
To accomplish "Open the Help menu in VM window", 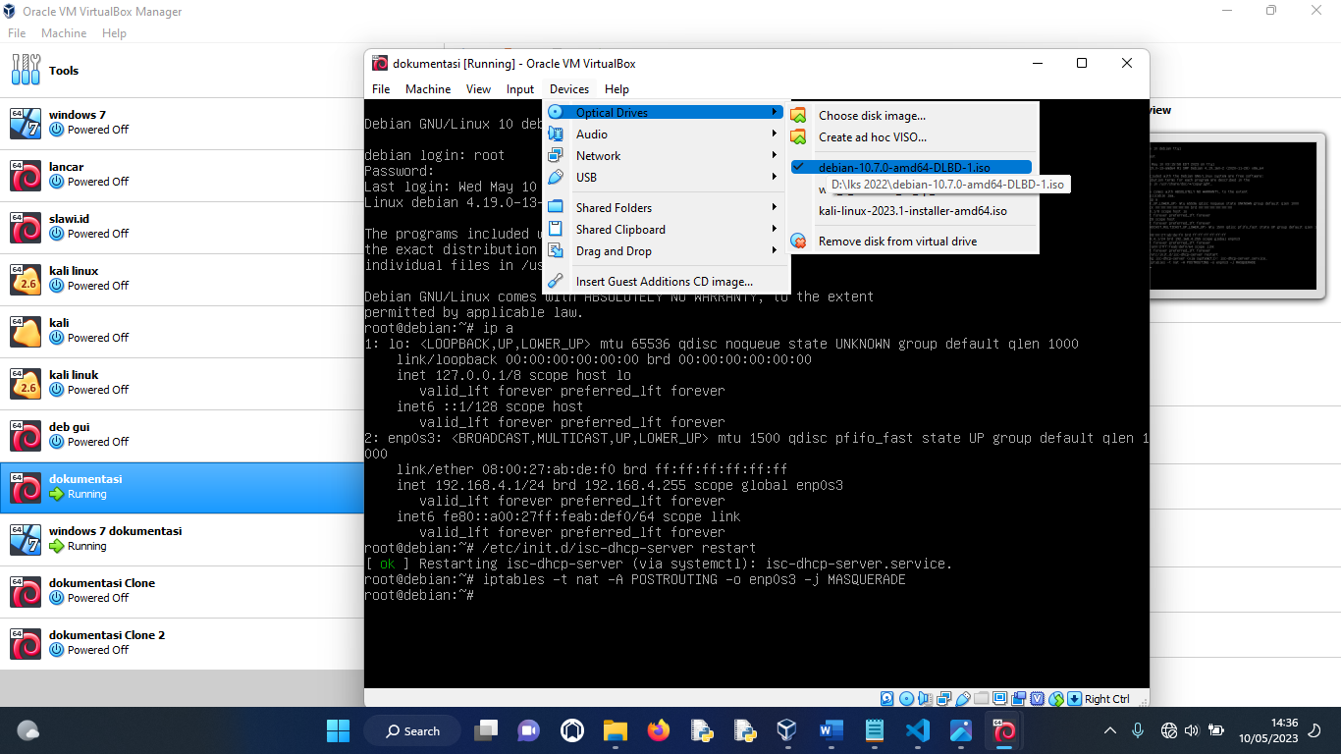I will (617, 89).
